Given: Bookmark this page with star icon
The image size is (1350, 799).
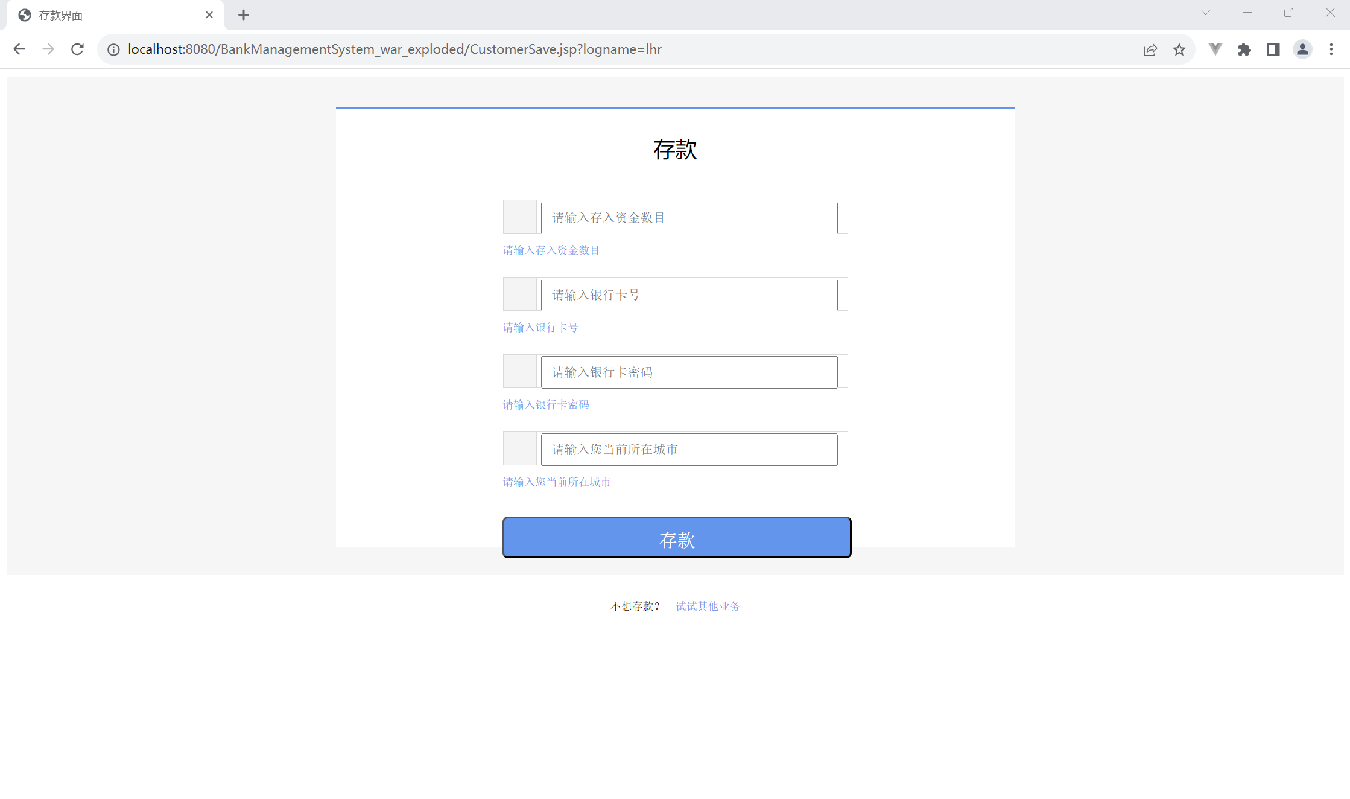Looking at the screenshot, I should (1179, 49).
